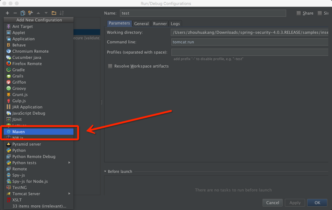Select Maven in the configuration list
Screen dimensions: 332x210
pyautogui.click(x=38, y=132)
